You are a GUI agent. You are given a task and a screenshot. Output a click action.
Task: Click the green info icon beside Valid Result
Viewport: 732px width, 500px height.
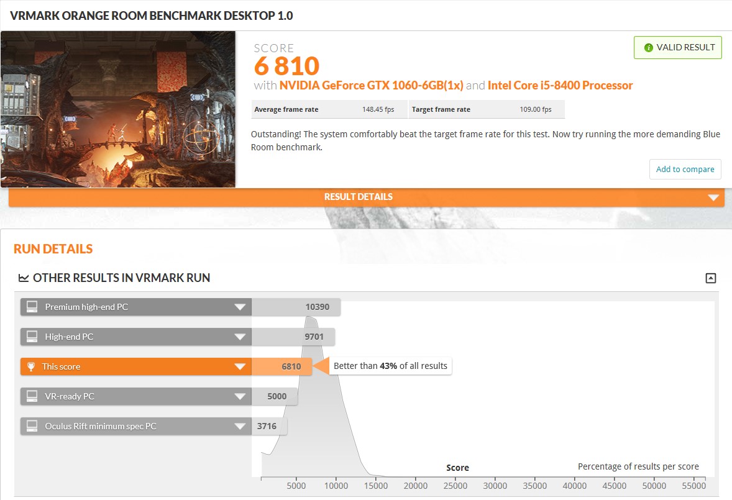[x=649, y=48]
